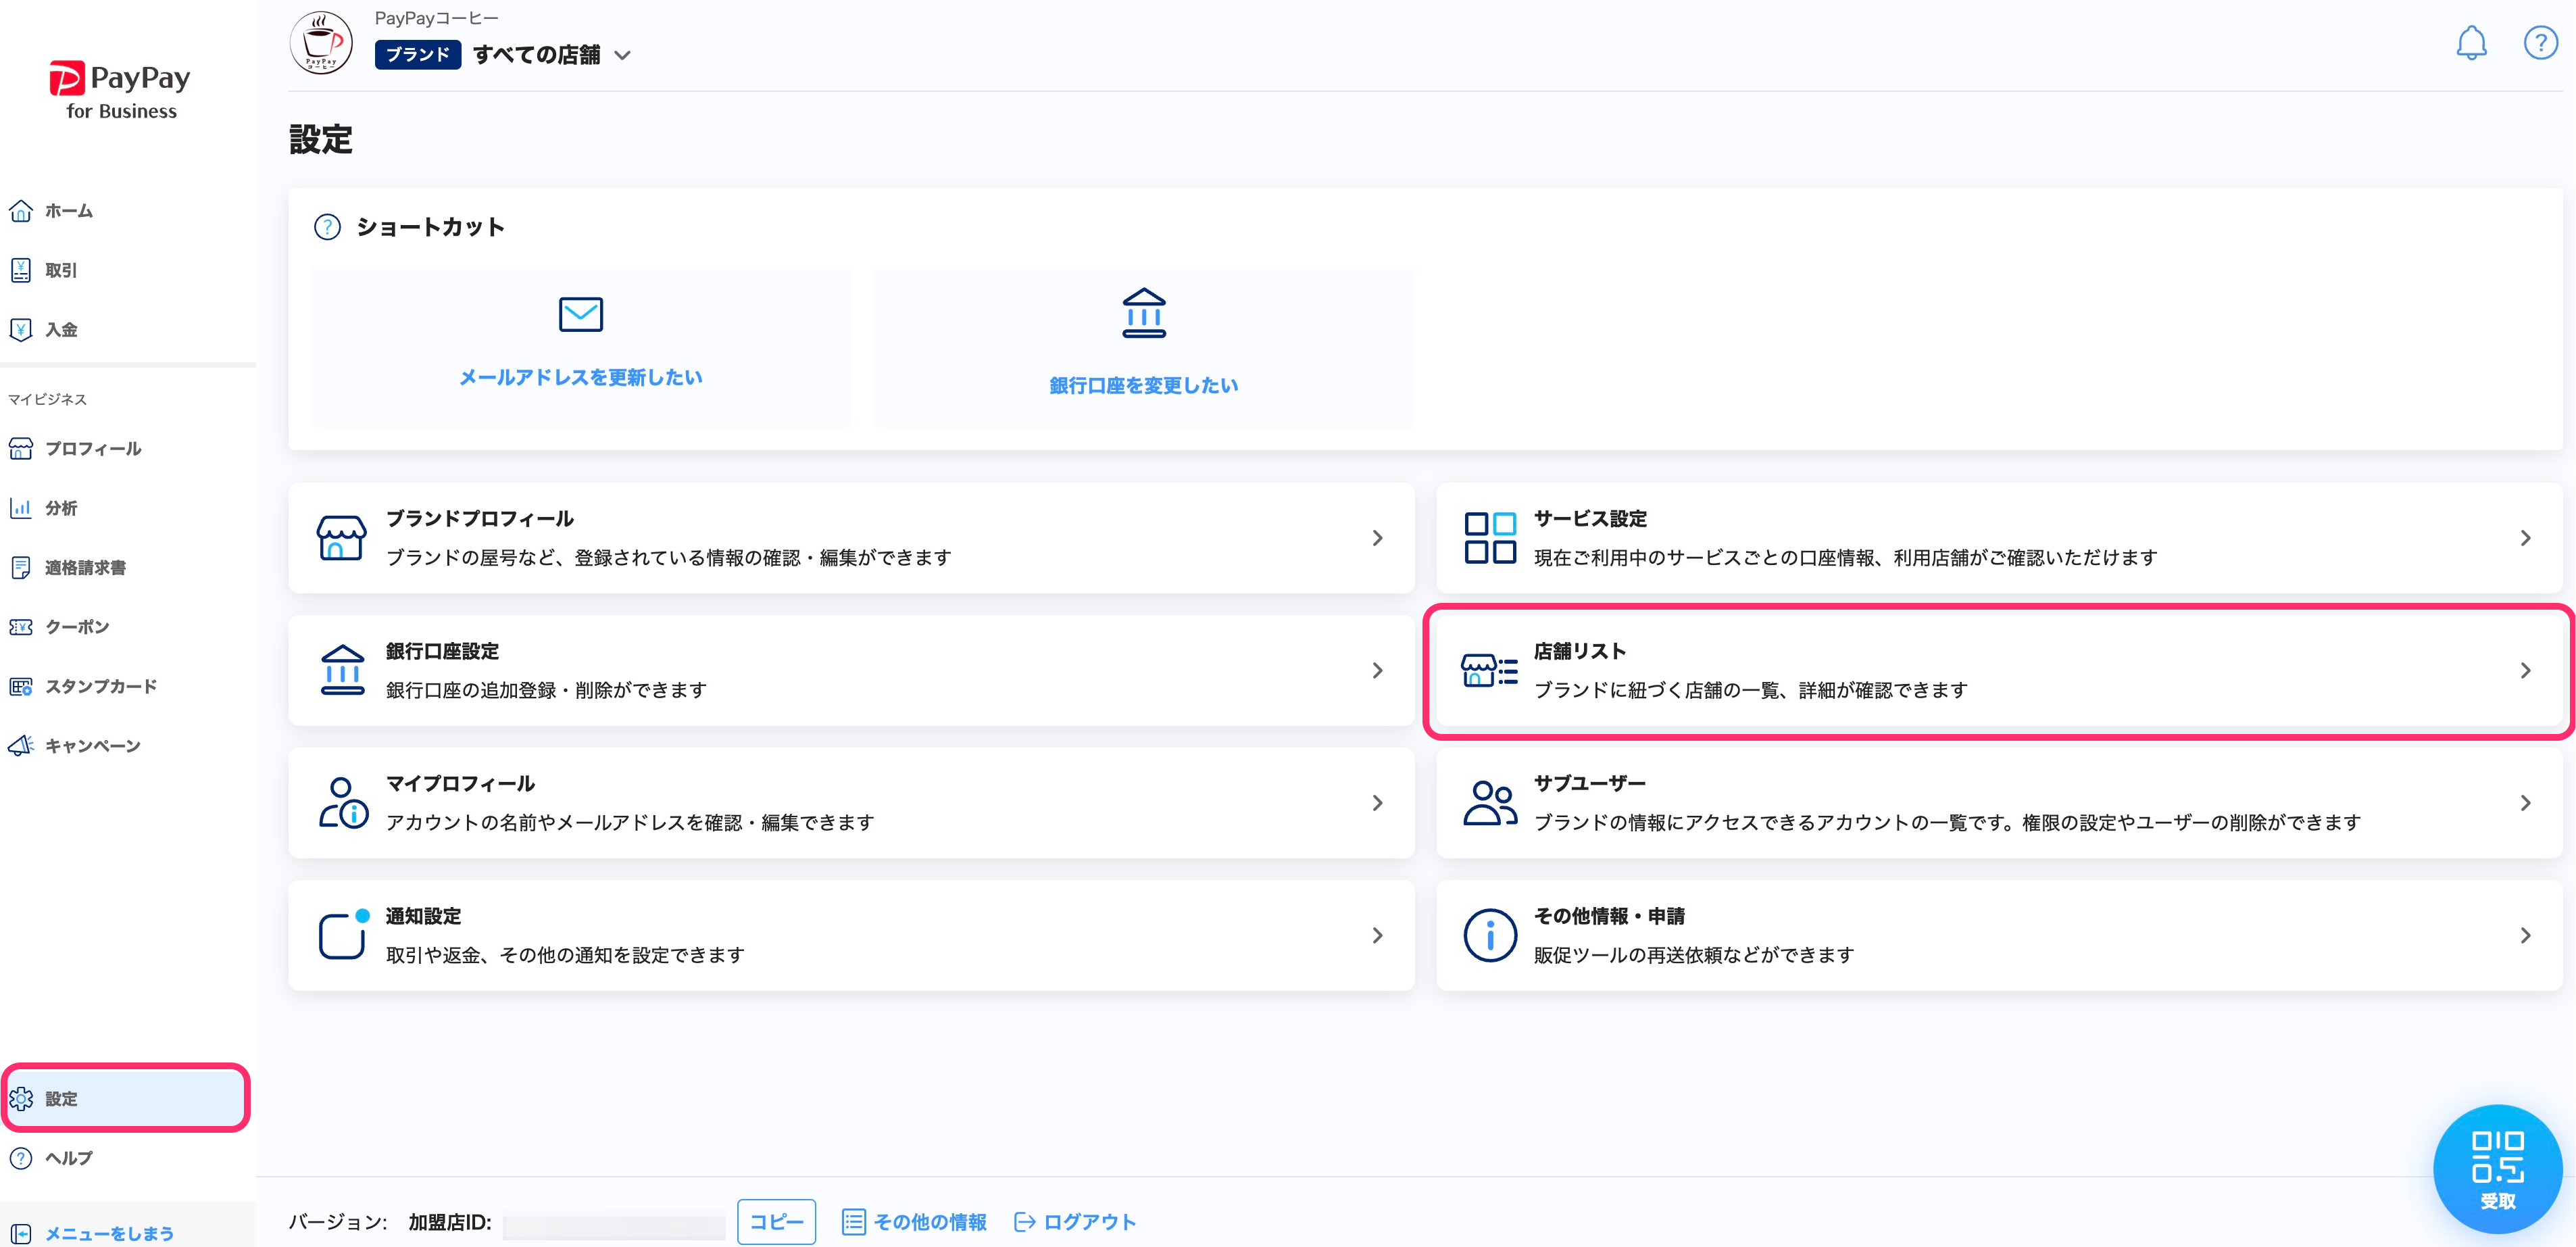
Task: Click the envelope icon for updating mail address
Action: pos(580,314)
